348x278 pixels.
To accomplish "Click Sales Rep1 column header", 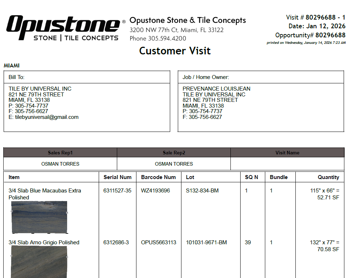I will tap(60, 153).
